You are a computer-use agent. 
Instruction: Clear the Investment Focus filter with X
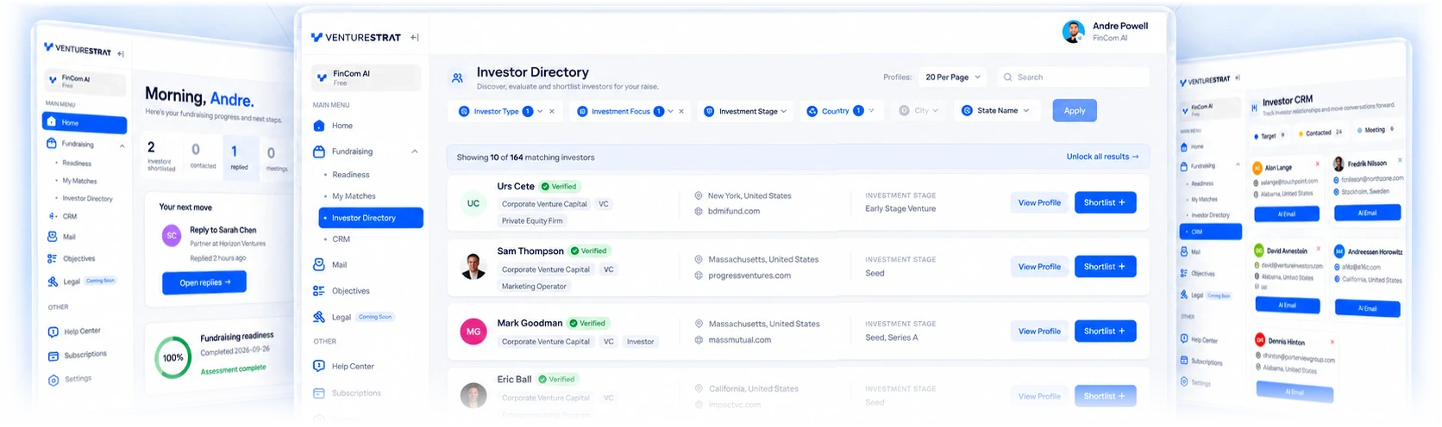681,111
